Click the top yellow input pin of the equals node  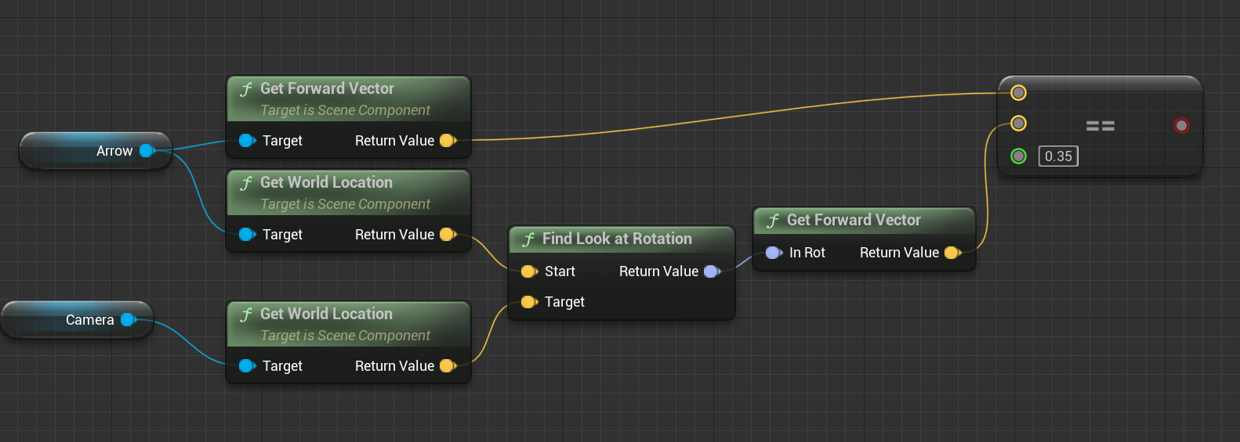[x=1018, y=93]
